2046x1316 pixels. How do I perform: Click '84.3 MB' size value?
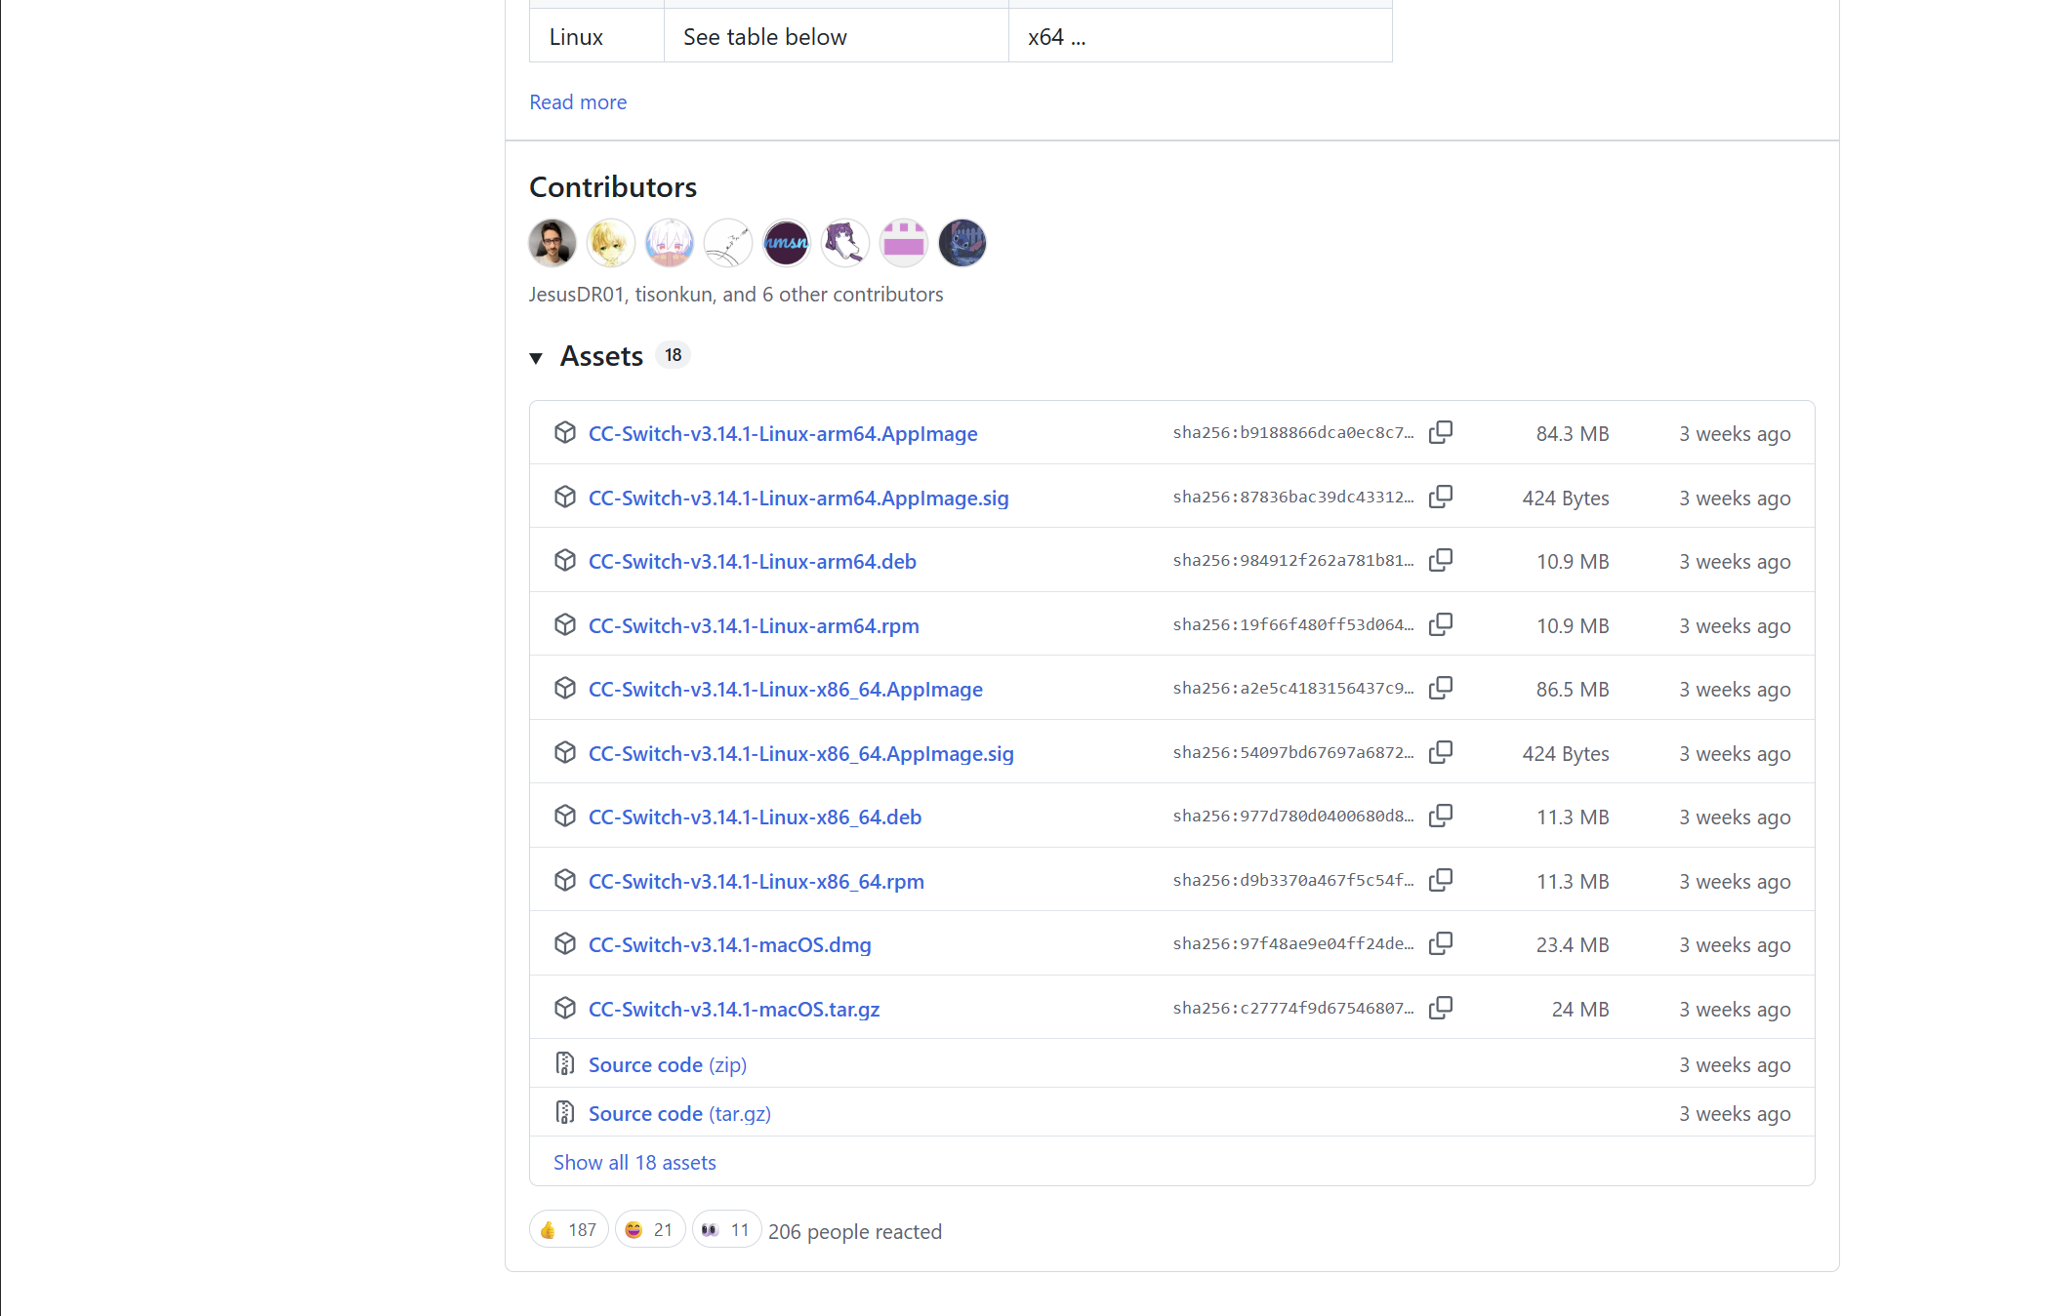[x=1573, y=433]
